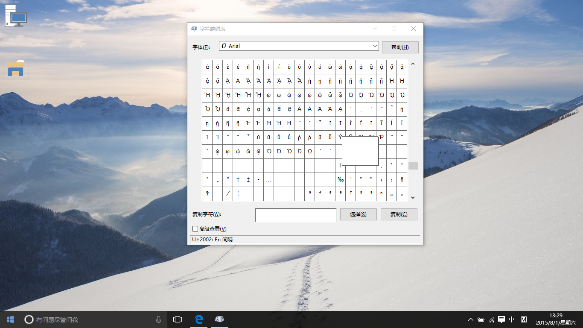The width and height of the screenshot is (583, 328).
Task: Click the character grid scroll-down arrow
Action: 413,198
